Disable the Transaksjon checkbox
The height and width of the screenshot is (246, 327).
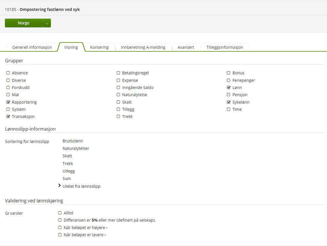point(8,116)
